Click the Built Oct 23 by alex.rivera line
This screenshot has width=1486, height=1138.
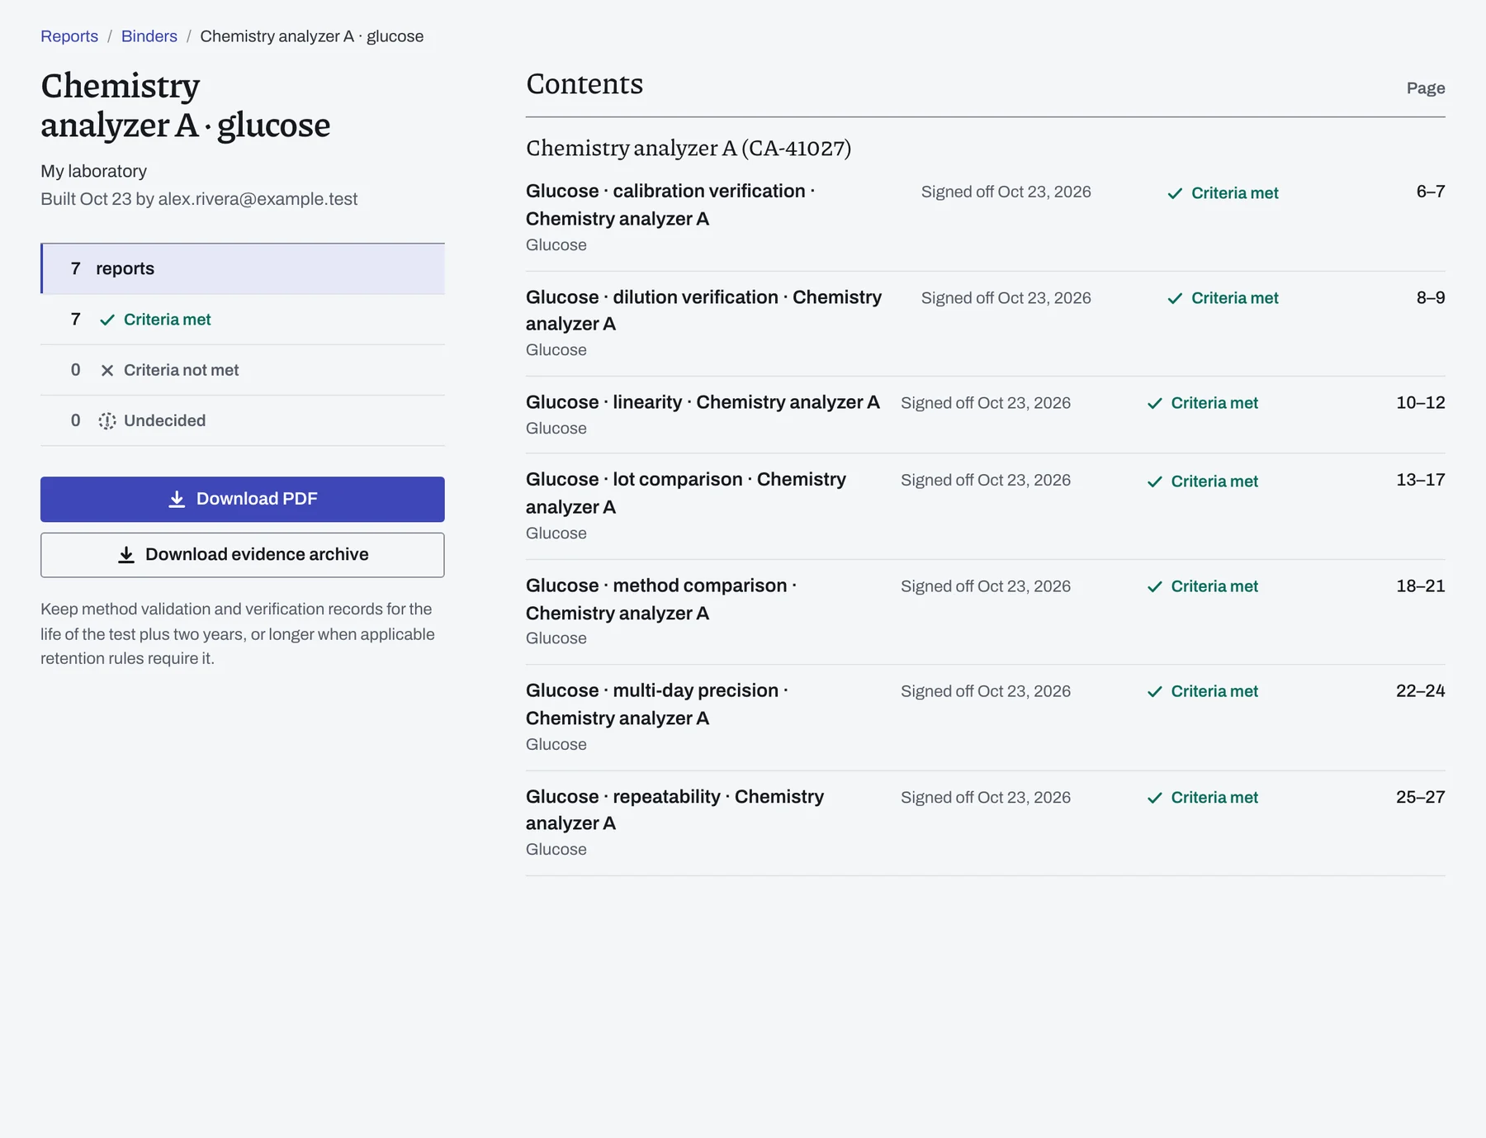[x=199, y=199]
